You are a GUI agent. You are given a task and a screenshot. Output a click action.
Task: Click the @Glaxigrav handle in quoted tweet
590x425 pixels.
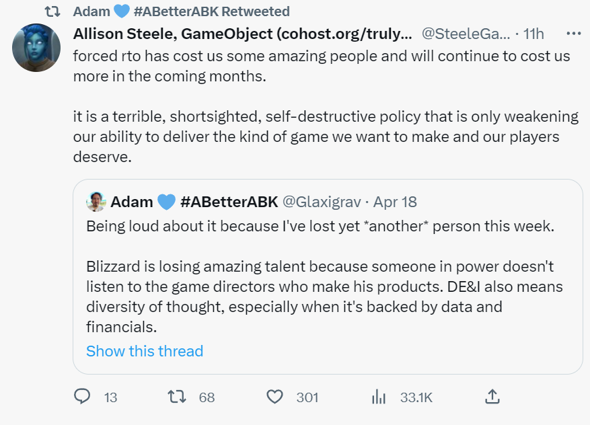320,202
